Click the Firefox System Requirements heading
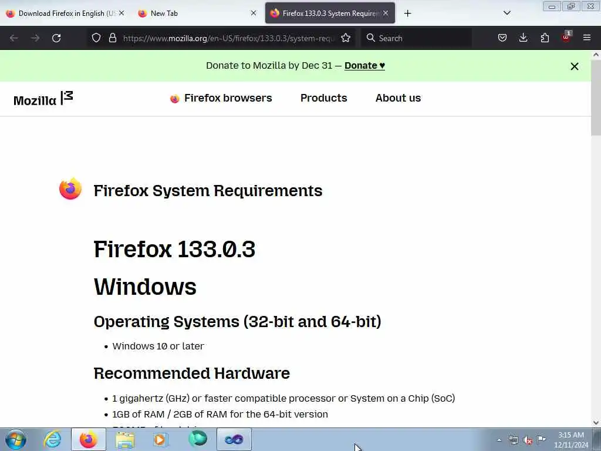The width and height of the screenshot is (601, 451). click(208, 191)
